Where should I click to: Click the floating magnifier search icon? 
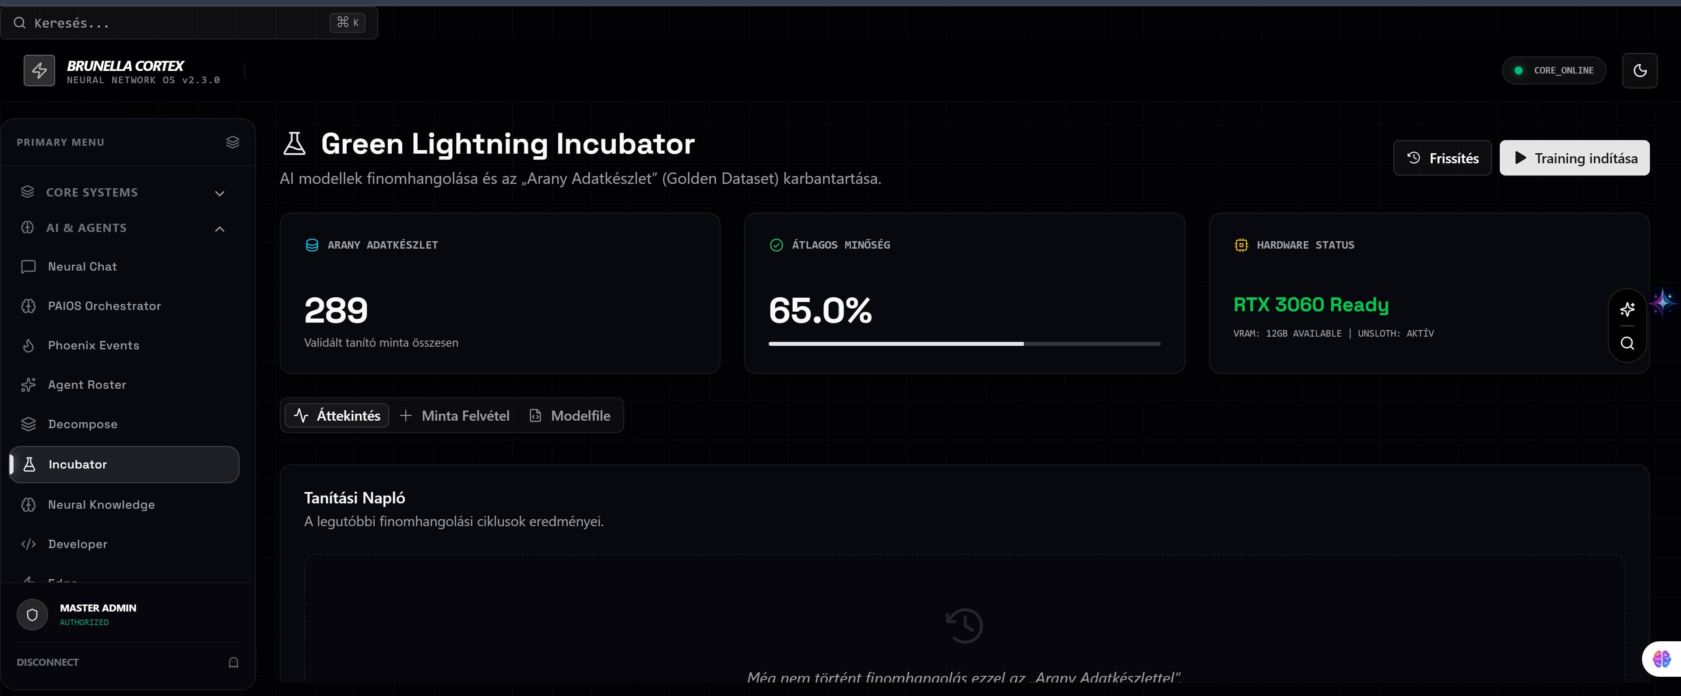click(1627, 343)
